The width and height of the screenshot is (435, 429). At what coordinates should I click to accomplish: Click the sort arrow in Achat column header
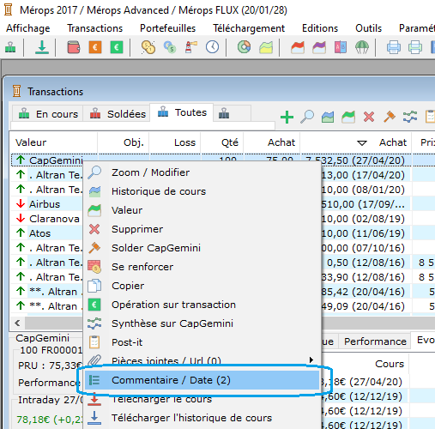tap(362, 142)
